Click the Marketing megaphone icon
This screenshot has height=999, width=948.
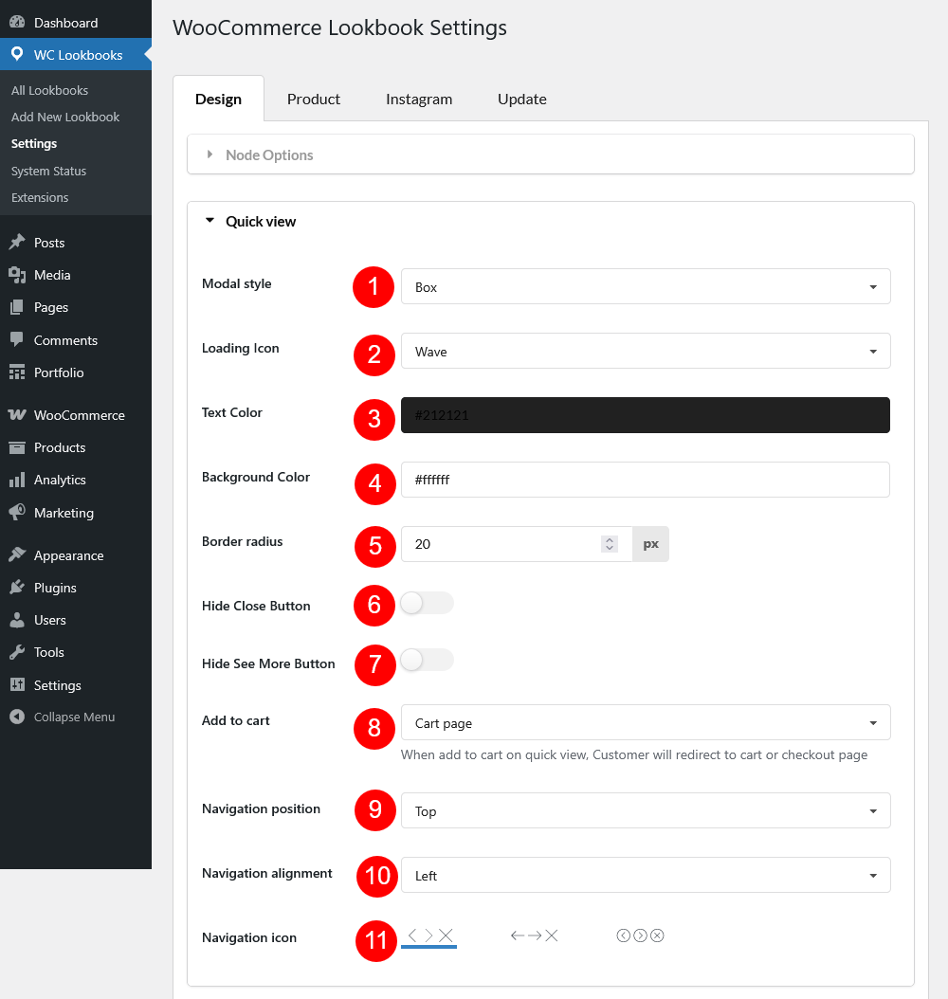click(17, 512)
